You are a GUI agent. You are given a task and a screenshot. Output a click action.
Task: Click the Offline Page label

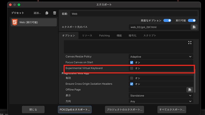73,90
